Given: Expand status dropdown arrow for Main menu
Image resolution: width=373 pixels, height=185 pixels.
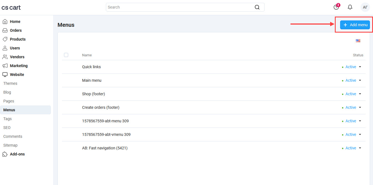Looking at the screenshot, I should tap(360, 80).
